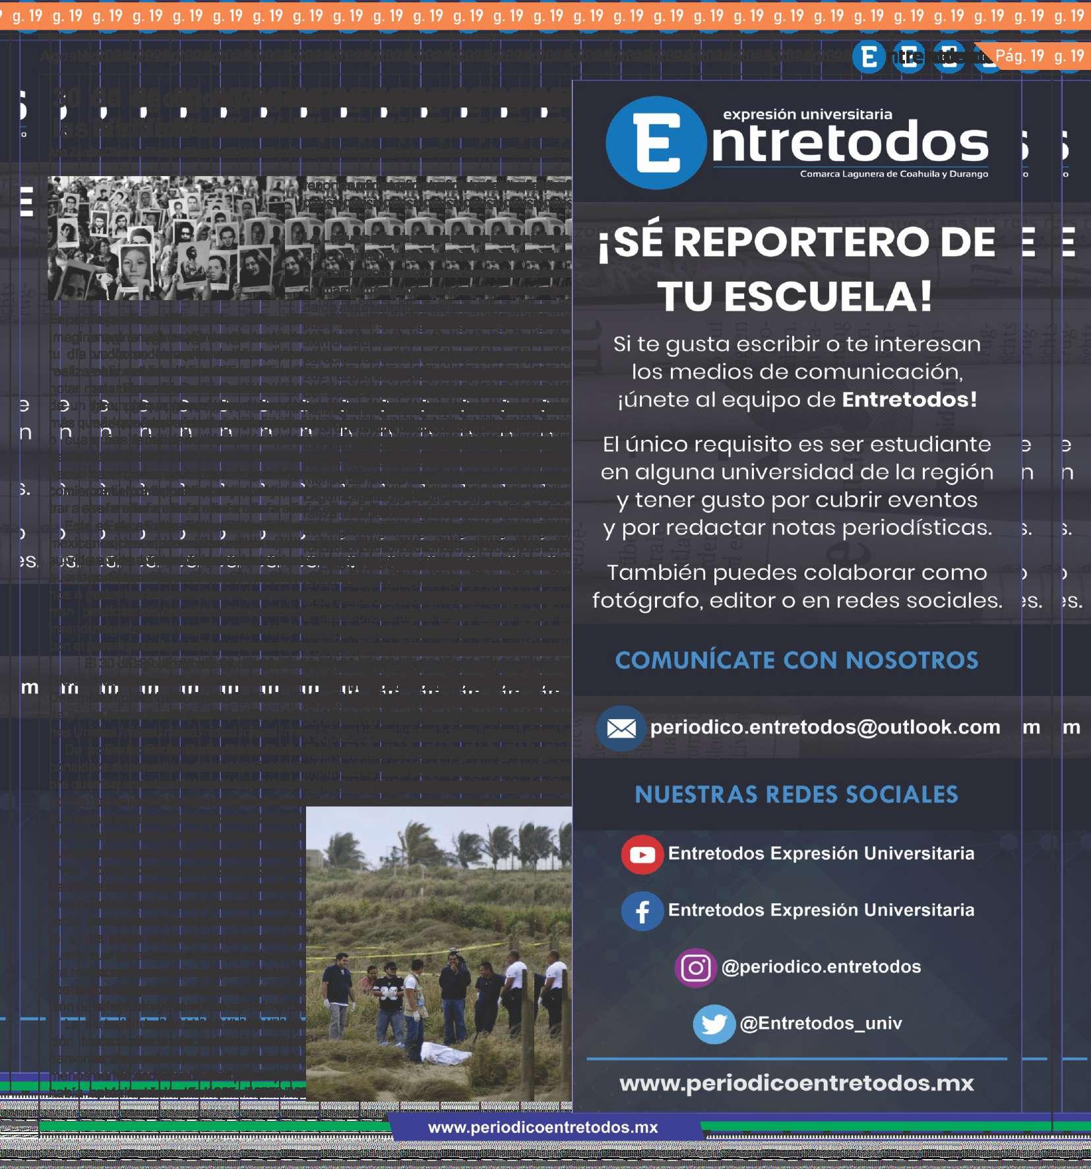Click the line 'El único requisito es ser estudiante'
The width and height of the screenshot is (1091, 1169).
coord(797,444)
